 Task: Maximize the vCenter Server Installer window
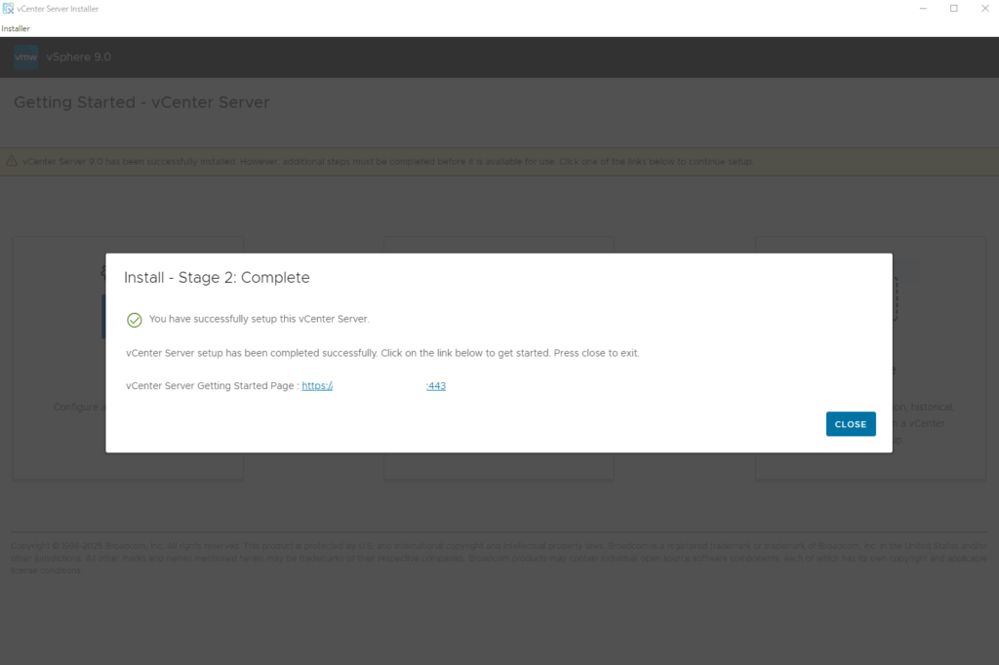point(953,9)
